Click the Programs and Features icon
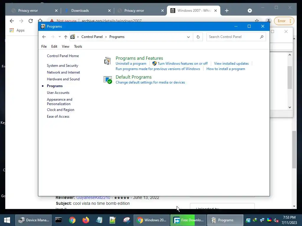 107,61
